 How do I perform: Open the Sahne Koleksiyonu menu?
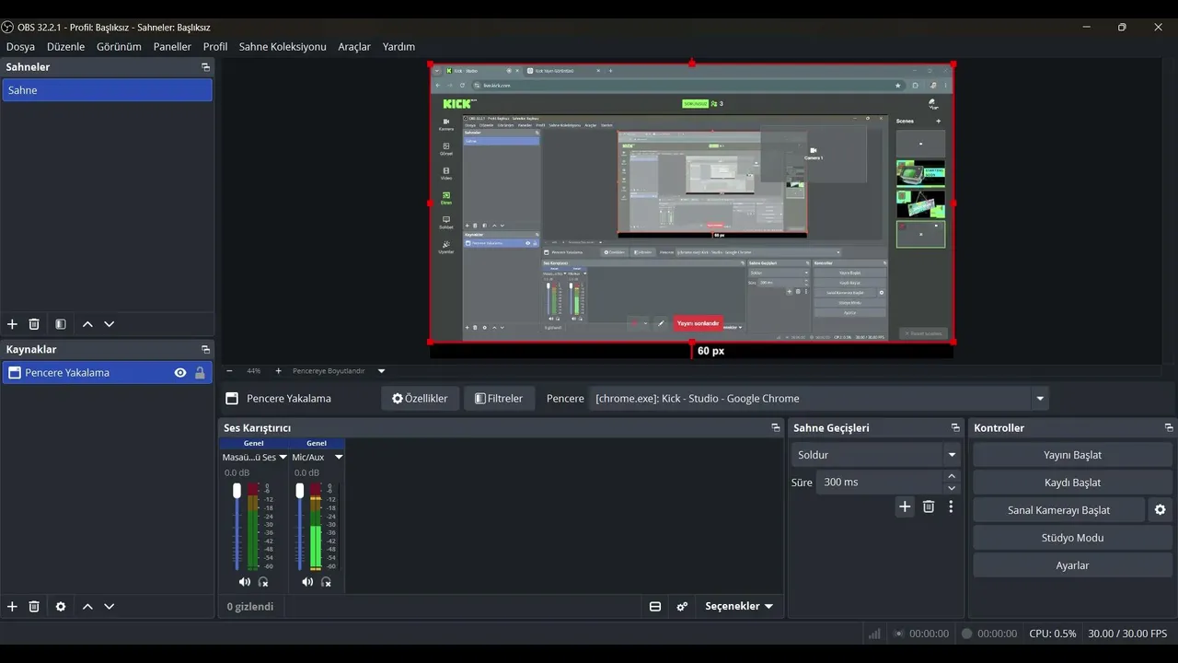(283, 47)
